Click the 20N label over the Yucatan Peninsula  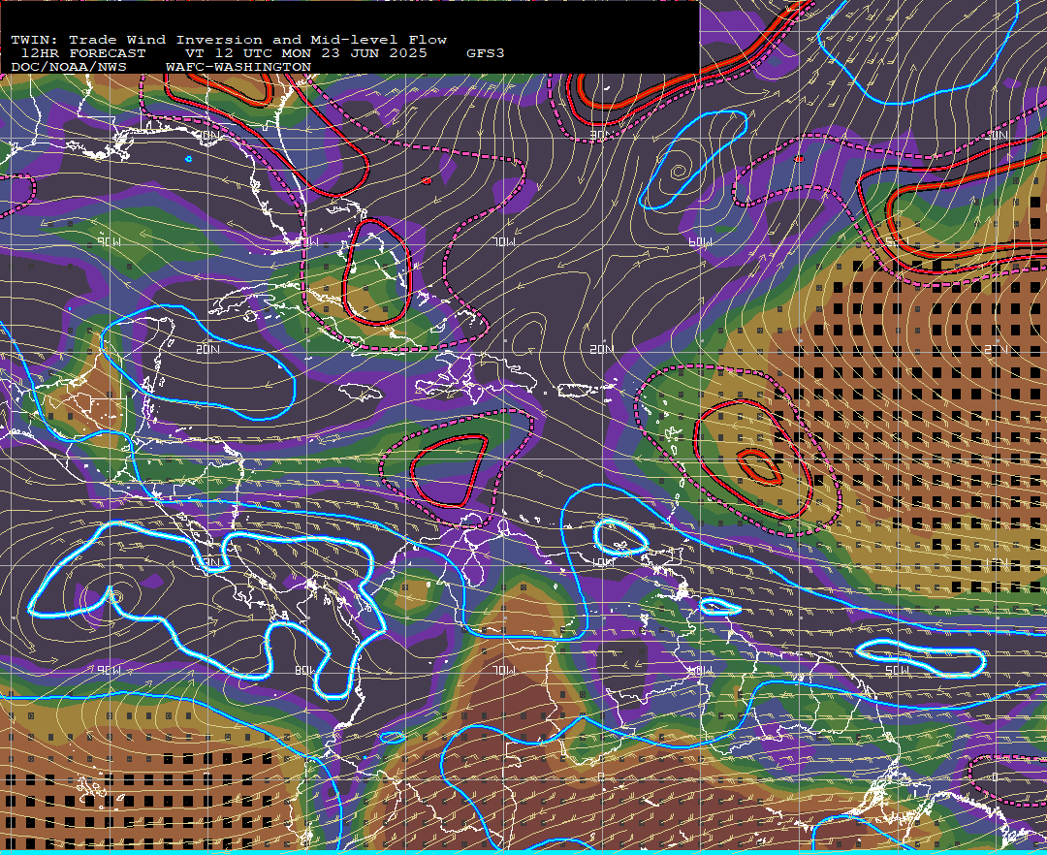pos(208,349)
